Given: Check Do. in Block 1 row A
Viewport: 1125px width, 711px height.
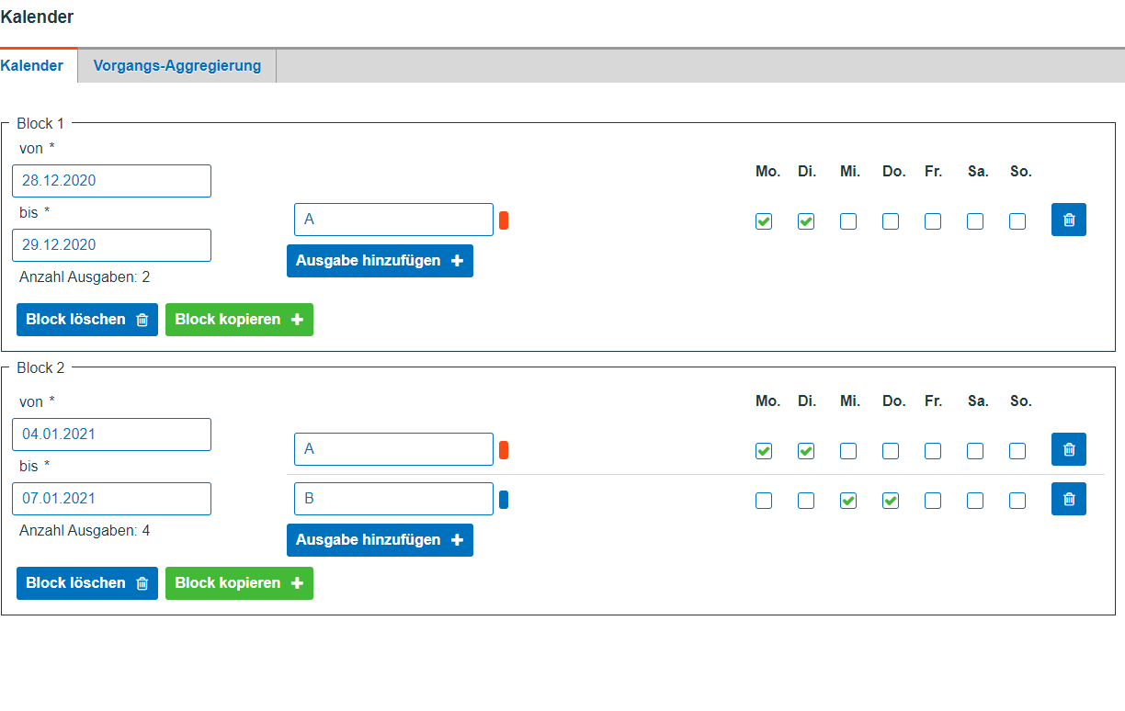Looking at the screenshot, I should tap(891, 221).
